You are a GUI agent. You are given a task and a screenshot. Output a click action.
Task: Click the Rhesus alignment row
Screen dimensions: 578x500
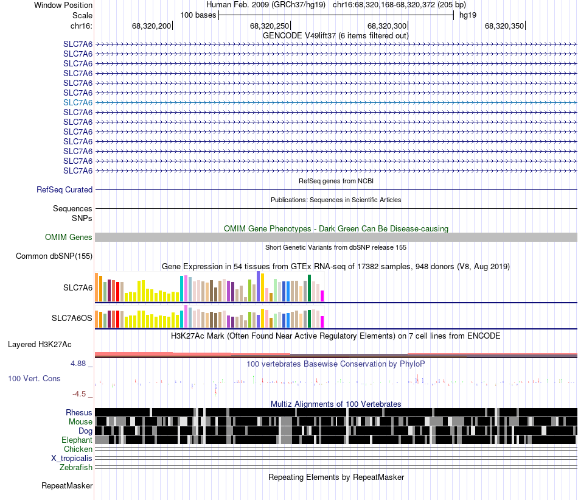point(336,412)
